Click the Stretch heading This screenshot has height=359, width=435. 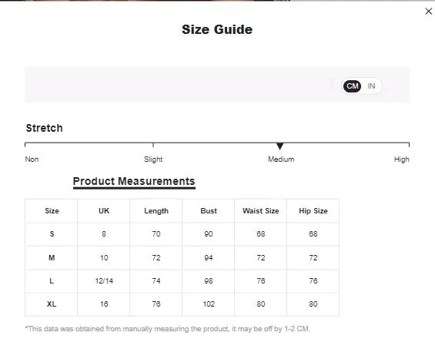[x=45, y=128]
